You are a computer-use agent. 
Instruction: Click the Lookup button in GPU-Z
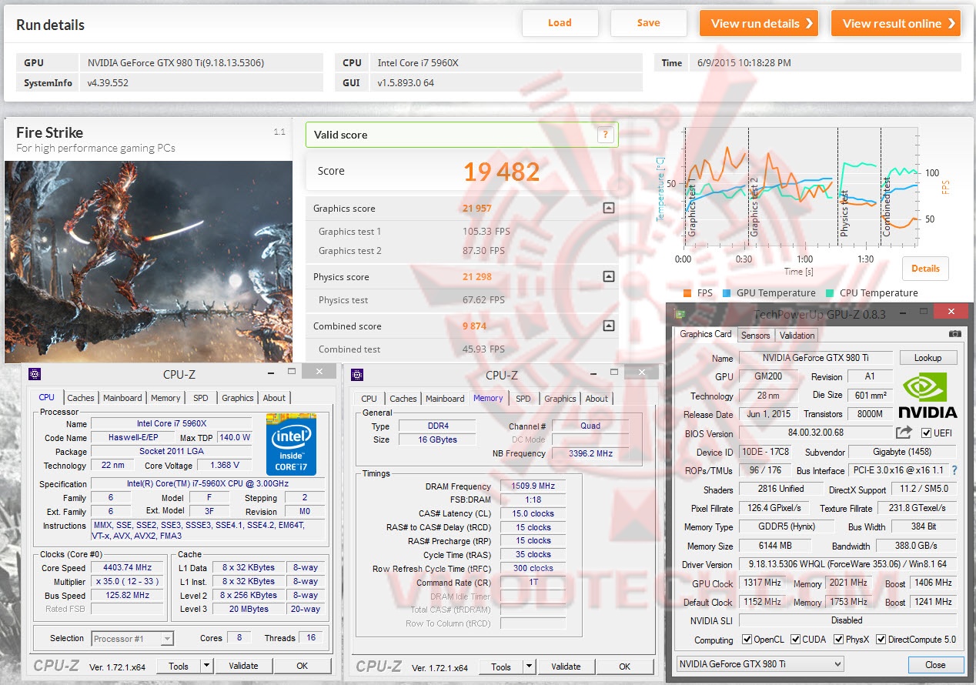928,358
